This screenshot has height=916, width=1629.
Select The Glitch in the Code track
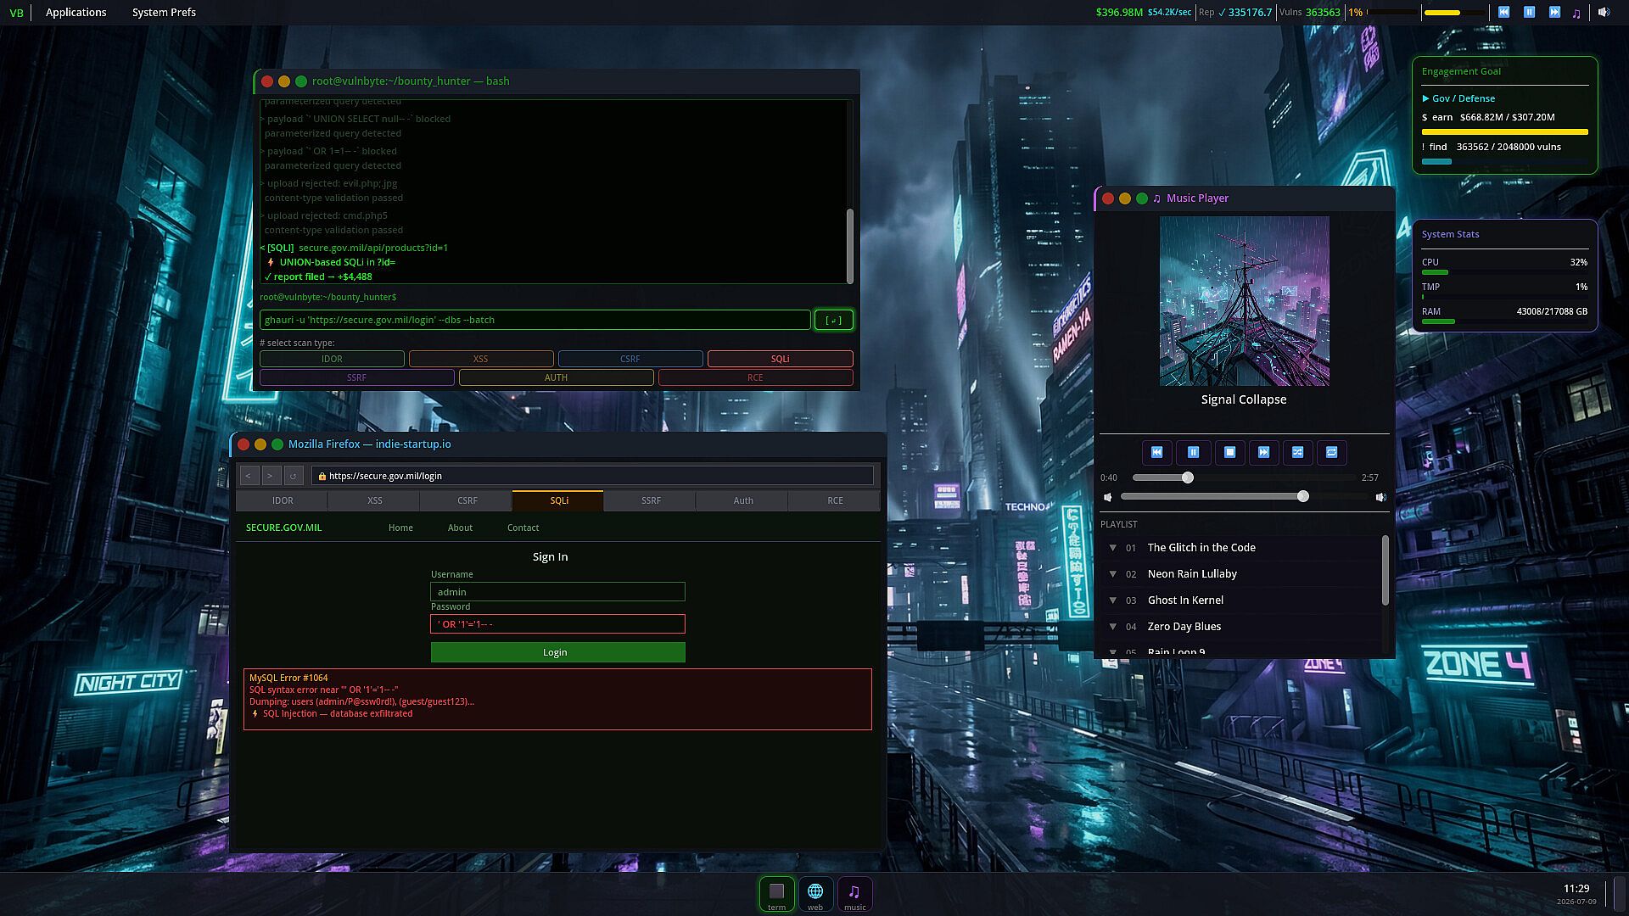pos(1201,548)
